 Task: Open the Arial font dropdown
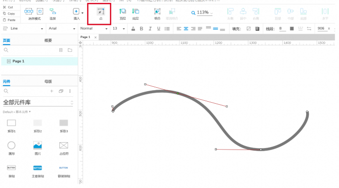coord(62,28)
